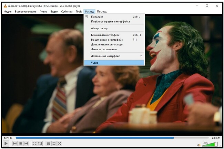Enable Минимален интерфейс option
Viewport: 224px width, 149px height.
coord(114,35)
